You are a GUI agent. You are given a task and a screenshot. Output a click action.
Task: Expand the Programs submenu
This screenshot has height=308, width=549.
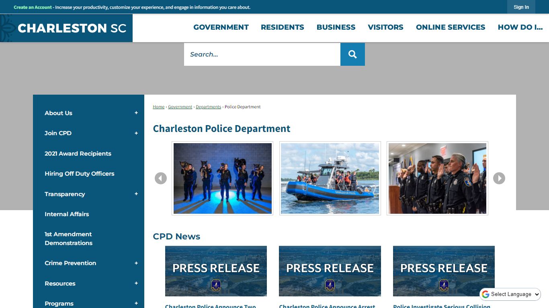pyautogui.click(x=136, y=304)
